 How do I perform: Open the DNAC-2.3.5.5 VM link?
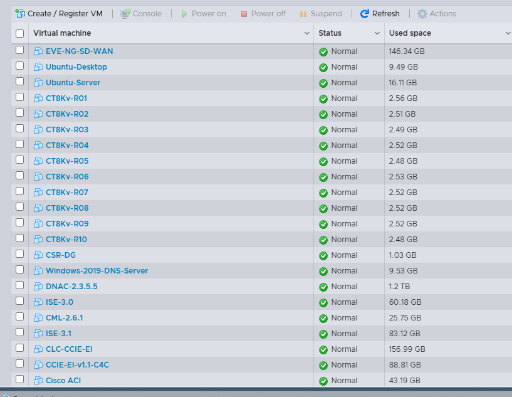point(71,287)
